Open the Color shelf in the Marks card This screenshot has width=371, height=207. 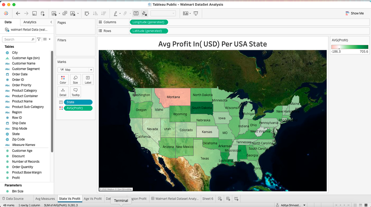coord(63,79)
